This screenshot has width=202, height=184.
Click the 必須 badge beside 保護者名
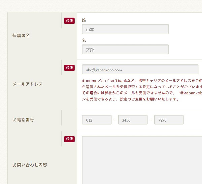point(69,21)
